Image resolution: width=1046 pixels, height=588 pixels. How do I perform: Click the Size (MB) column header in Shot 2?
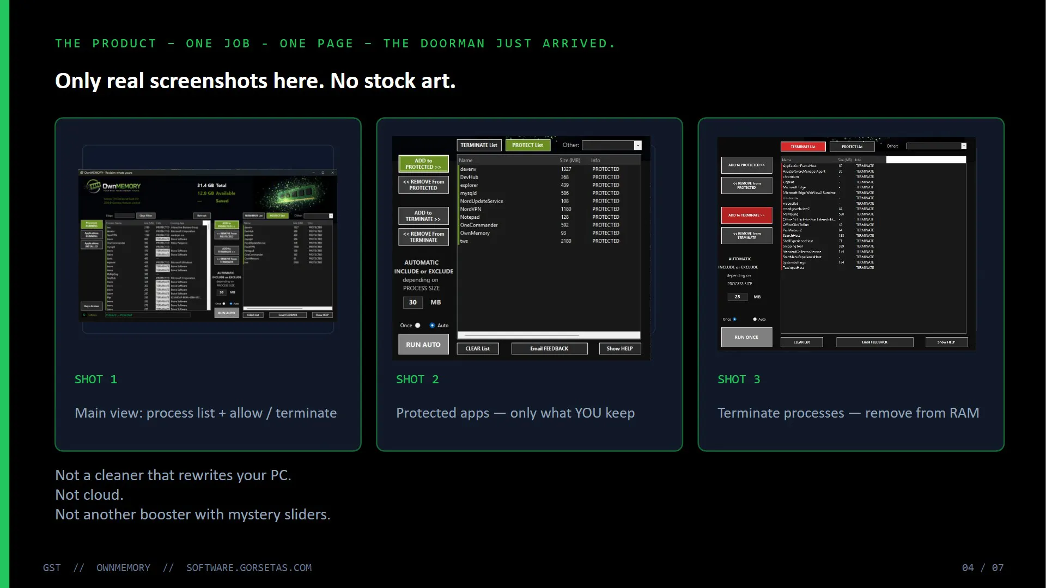click(x=570, y=161)
